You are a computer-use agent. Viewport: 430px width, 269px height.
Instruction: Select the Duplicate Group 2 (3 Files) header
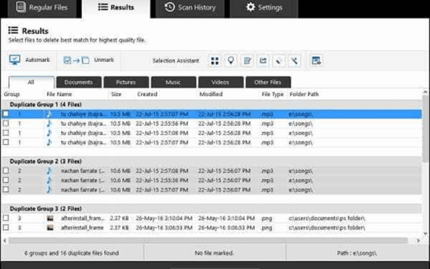point(211,161)
